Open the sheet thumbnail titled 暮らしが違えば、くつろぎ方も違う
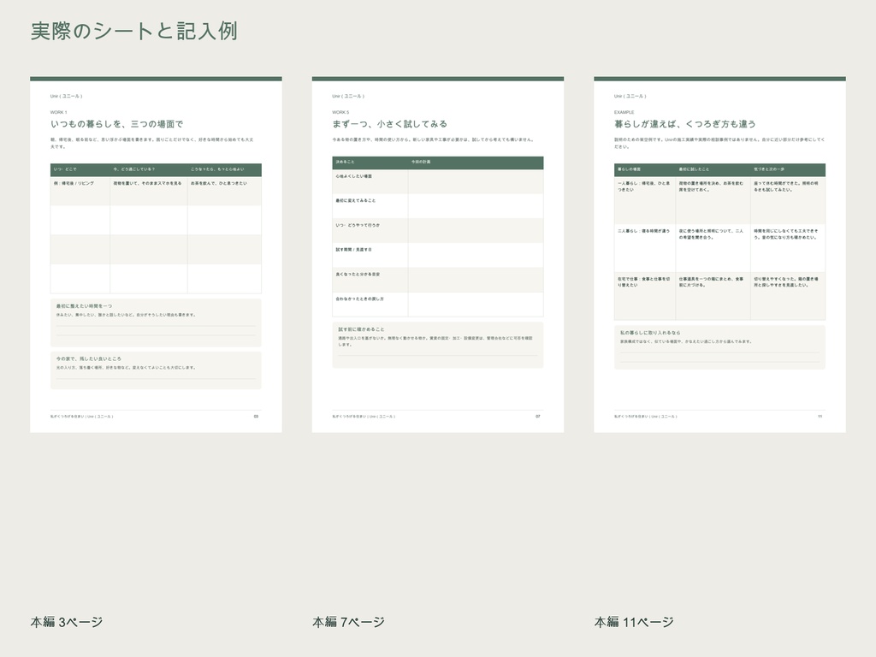 (719, 255)
